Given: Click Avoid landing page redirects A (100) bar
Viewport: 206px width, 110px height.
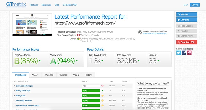Looking at the screenshot, I should tap(91, 105).
